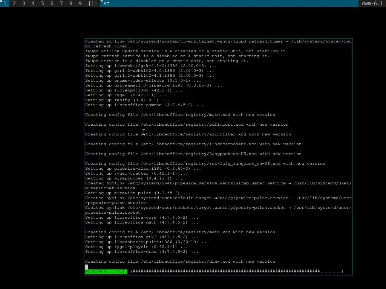Screen dimensions: 386x289
Task: Click 'Setting up pipewire-pulse (0.3.65-3)' line
Action: click(138, 193)
